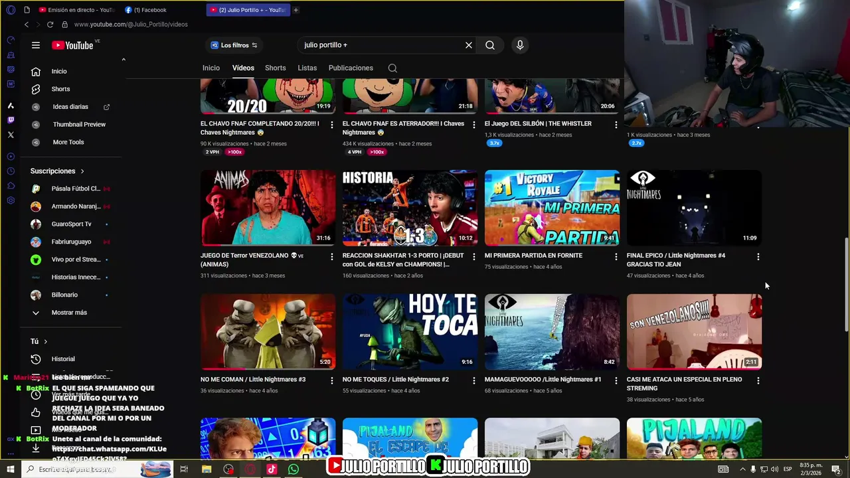Open Listas channel tab

pos(307,68)
